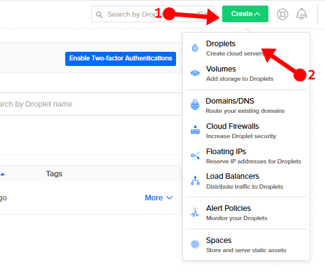Click the Tags column header
325x275 pixels.
tap(54, 174)
